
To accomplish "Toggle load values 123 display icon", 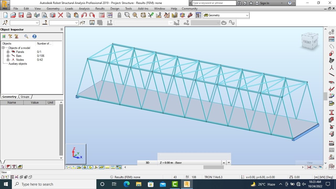I will 113,167.
